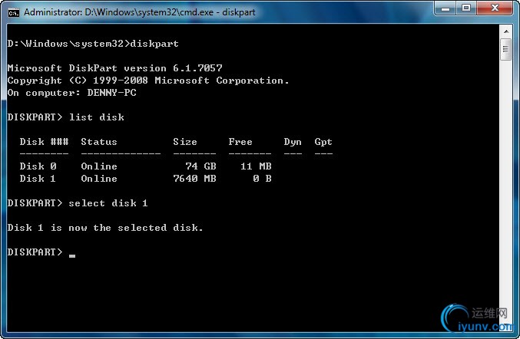Screen dimensions: 520x339
Task: Click the cmd.exe system menu icon
Action: point(14,12)
